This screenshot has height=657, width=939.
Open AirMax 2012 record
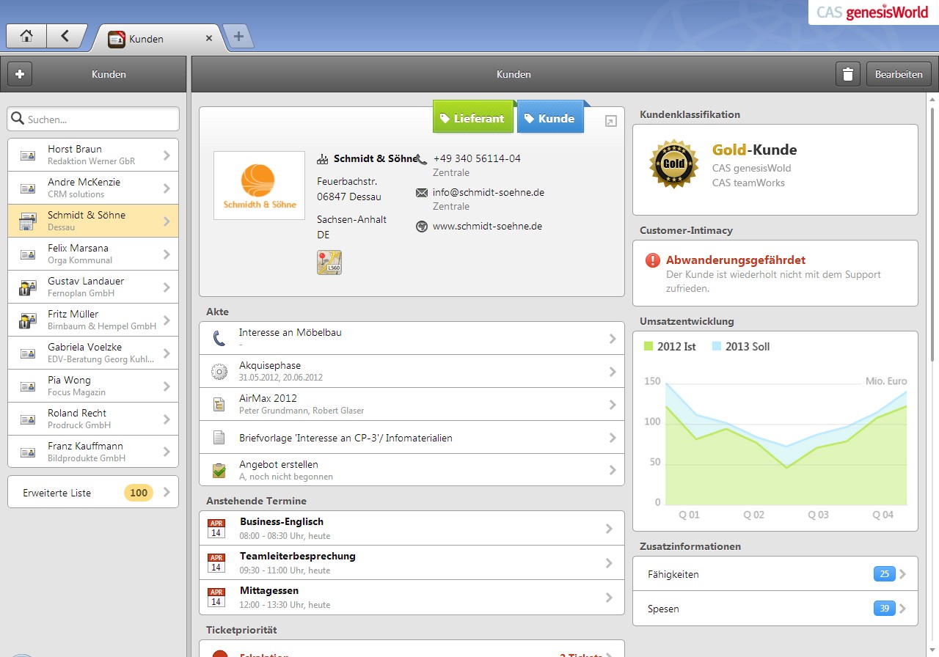pos(412,404)
